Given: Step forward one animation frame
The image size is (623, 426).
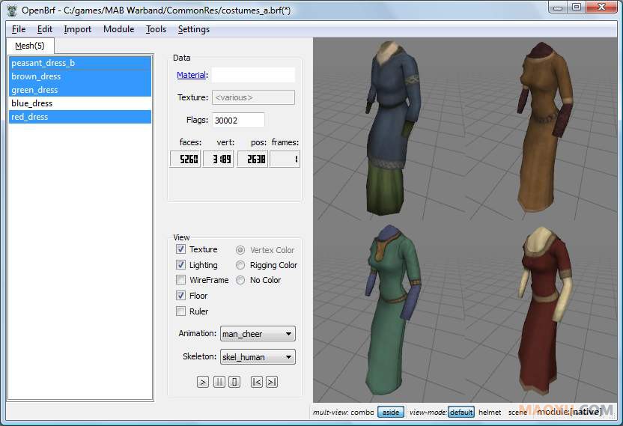Looking at the screenshot, I should click(272, 382).
